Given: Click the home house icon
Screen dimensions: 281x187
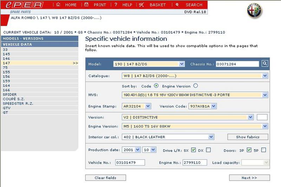Looking at the screenshot, I should click(x=58, y=5).
